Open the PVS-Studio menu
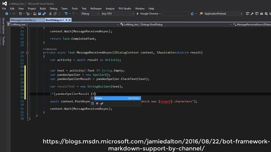 124,8
